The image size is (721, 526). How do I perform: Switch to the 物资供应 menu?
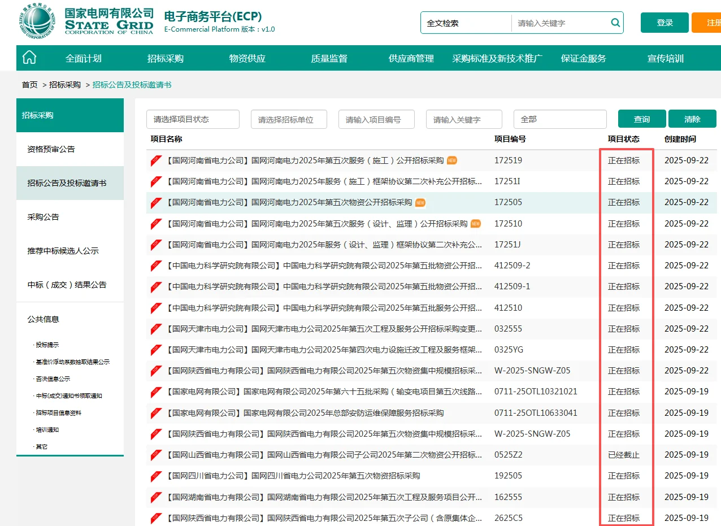click(x=247, y=57)
